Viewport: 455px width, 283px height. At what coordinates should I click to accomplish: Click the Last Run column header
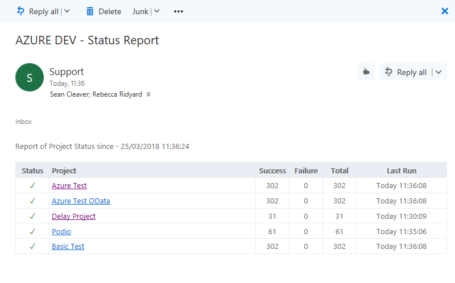402,171
